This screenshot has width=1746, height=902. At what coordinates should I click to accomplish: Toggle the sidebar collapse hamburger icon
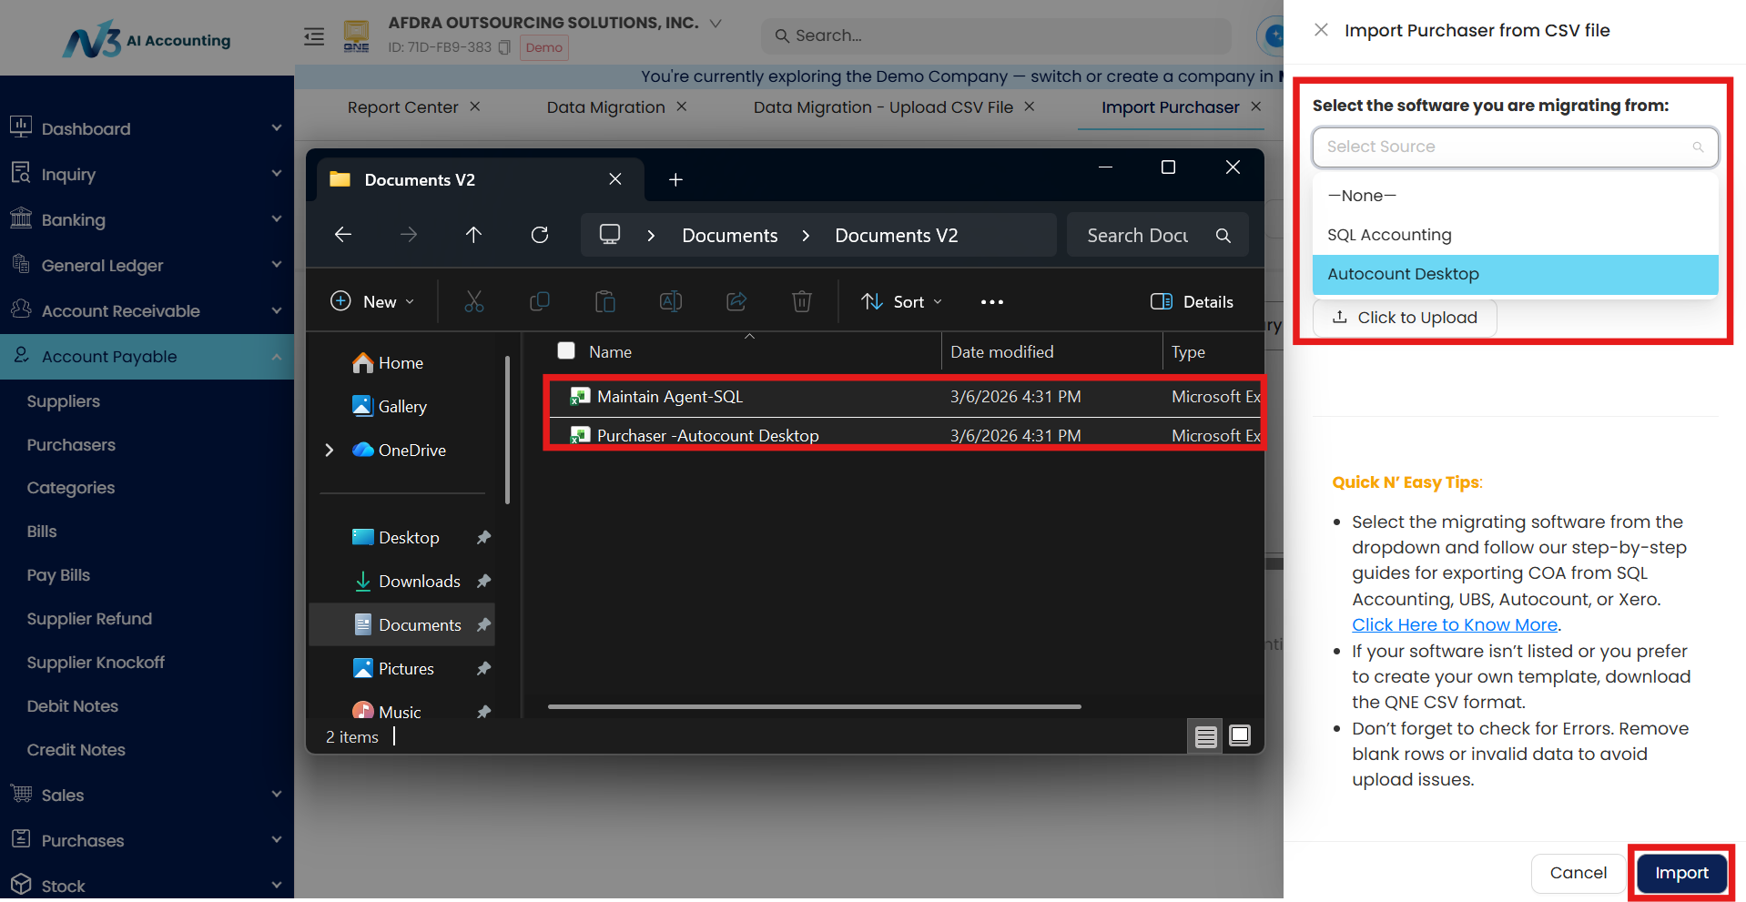coord(314,36)
